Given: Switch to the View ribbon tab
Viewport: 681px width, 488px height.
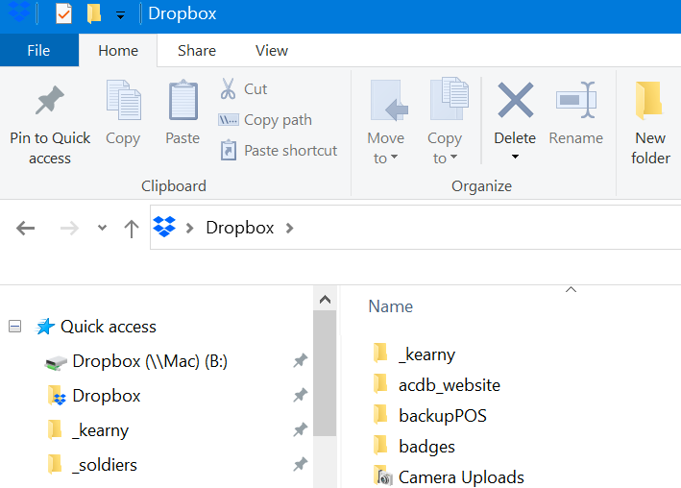Looking at the screenshot, I should tap(272, 51).
